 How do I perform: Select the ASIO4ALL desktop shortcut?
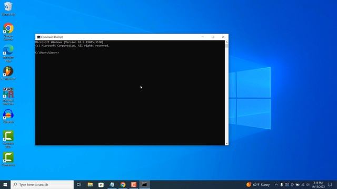pos(8,96)
